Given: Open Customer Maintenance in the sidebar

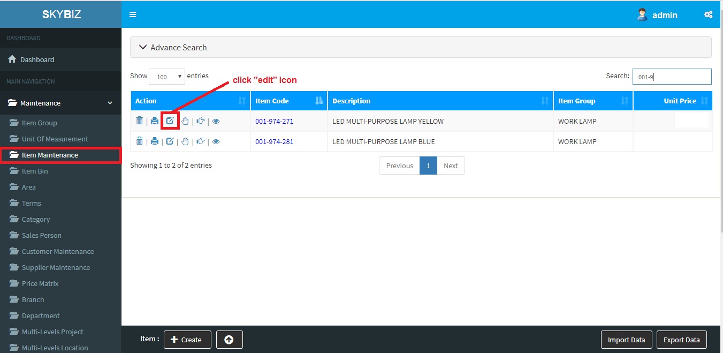Looking at the screenshot, I should tap(57, 251).
